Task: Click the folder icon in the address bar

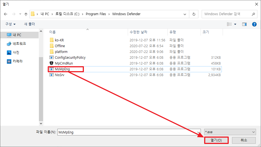Action: tap(33, 14)
